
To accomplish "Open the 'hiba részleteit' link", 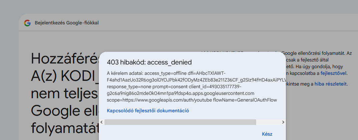I will pyautogui.click(x=331, y=84).
